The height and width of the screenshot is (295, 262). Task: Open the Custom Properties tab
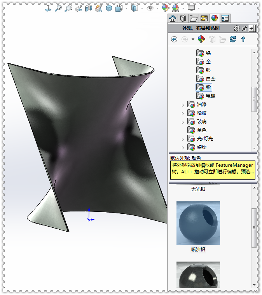pyautogui.click(x=225, y=18)
